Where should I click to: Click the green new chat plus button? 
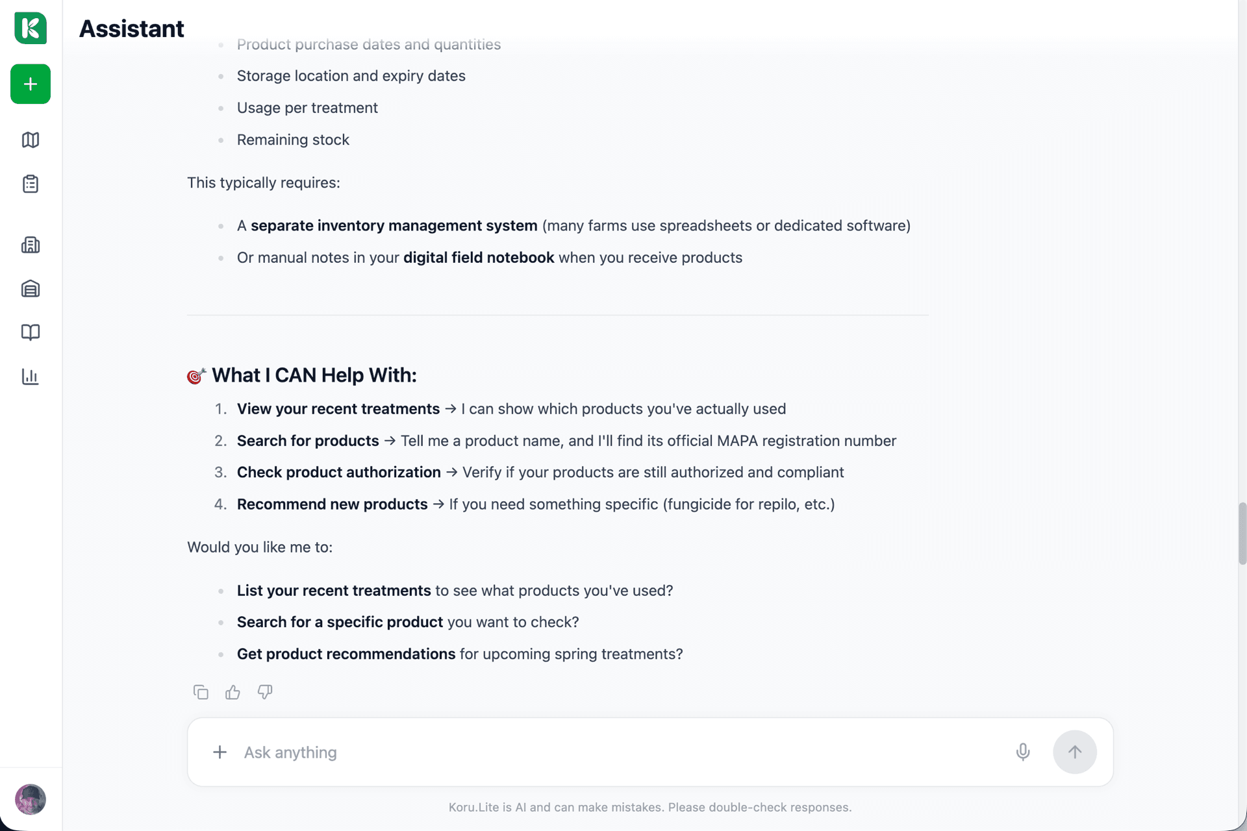tap(31, 84)
